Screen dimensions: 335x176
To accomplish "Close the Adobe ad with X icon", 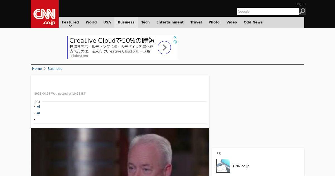I will tap(175, 37).
